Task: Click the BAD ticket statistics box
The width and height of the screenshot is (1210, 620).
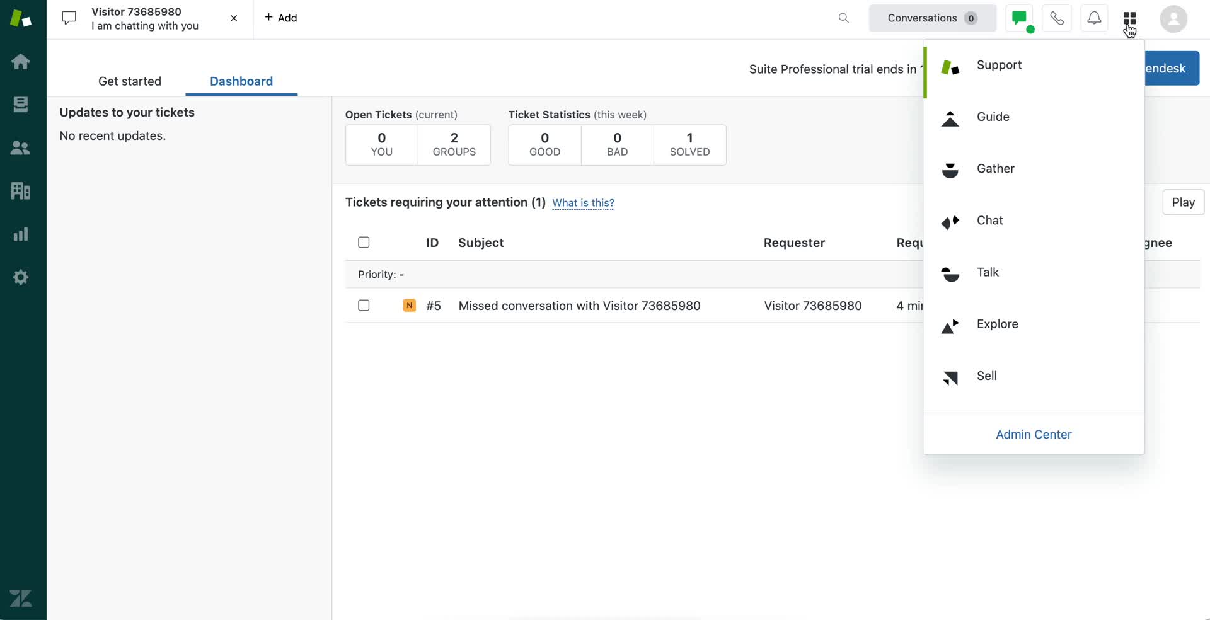Action: 618,145
